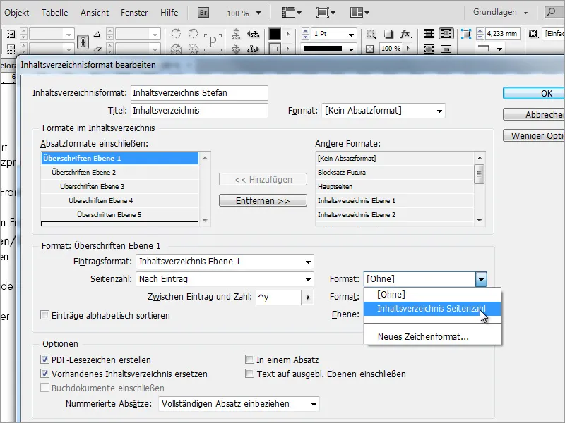The height and width of the screenshot is (423, 565).
Task: Toggle the constrain proportions chain-link icon
Action: [83, 42]
